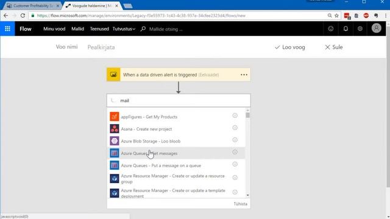This screenshot has height=219, width=390.
Task: Click the Azure Blob Storage icon
Action: tap(115, 141)
